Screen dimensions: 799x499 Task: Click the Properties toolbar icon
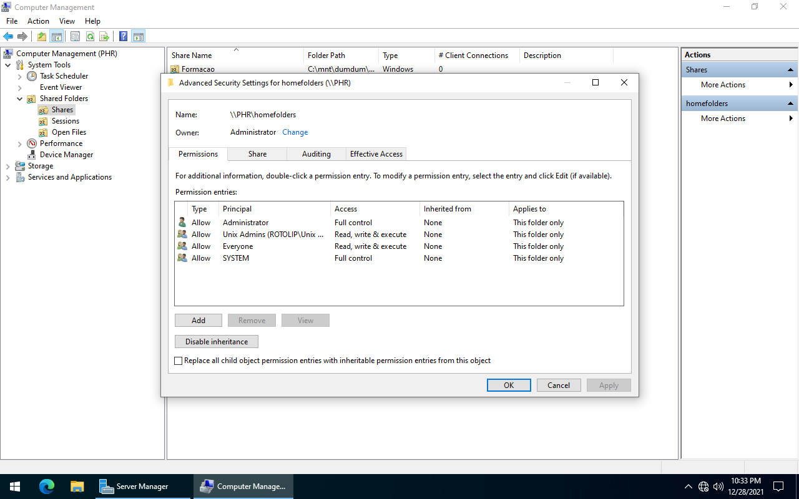click(75, 36)
